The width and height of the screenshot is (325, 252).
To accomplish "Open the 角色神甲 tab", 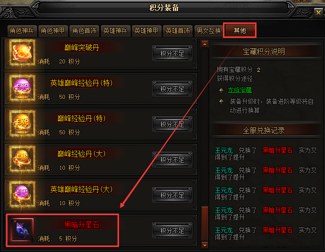I will tap(52, 31).
